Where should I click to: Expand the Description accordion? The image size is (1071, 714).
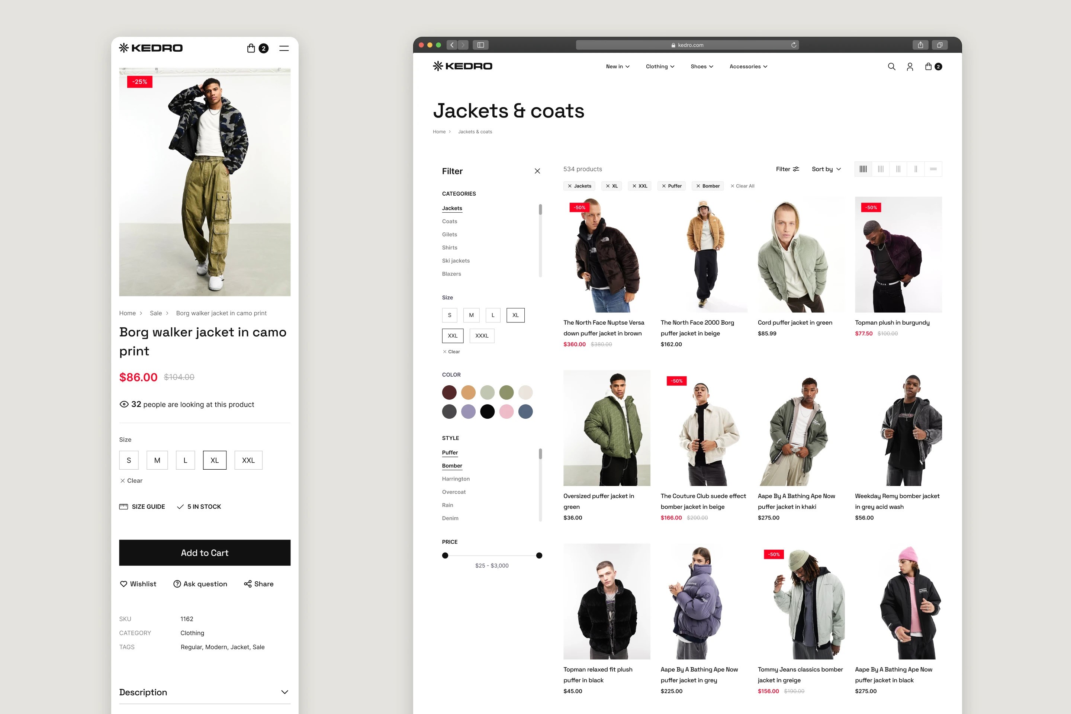205,692
